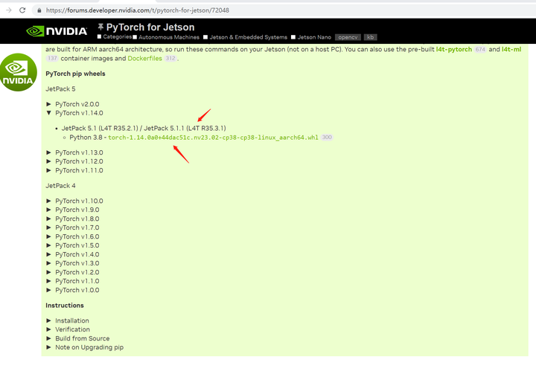Click the kb tag

tap(370, 37)
